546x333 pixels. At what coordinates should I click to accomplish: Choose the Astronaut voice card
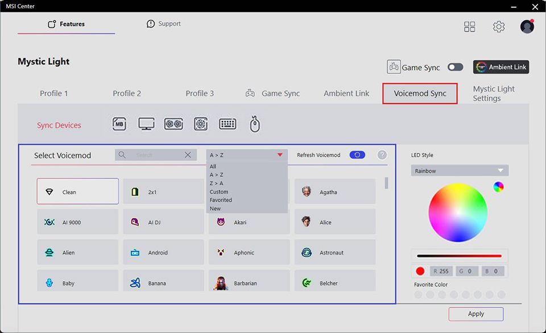(335, 252)
